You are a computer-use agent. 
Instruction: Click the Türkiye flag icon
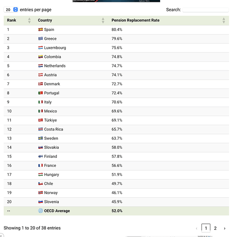point(40,120)
